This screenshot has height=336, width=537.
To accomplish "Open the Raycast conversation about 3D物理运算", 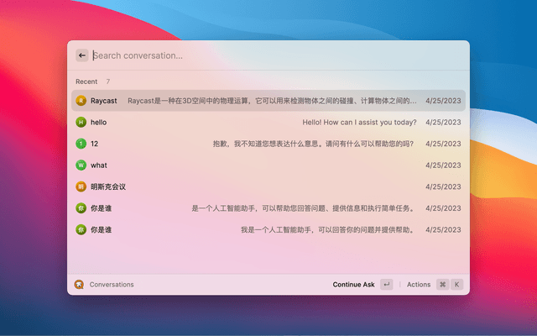I will point(272,101).
